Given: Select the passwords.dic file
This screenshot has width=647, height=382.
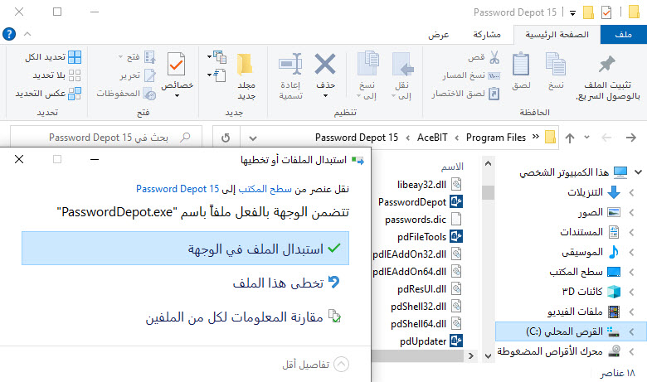Looking at the screenshot, I should (x=423, y=220).
